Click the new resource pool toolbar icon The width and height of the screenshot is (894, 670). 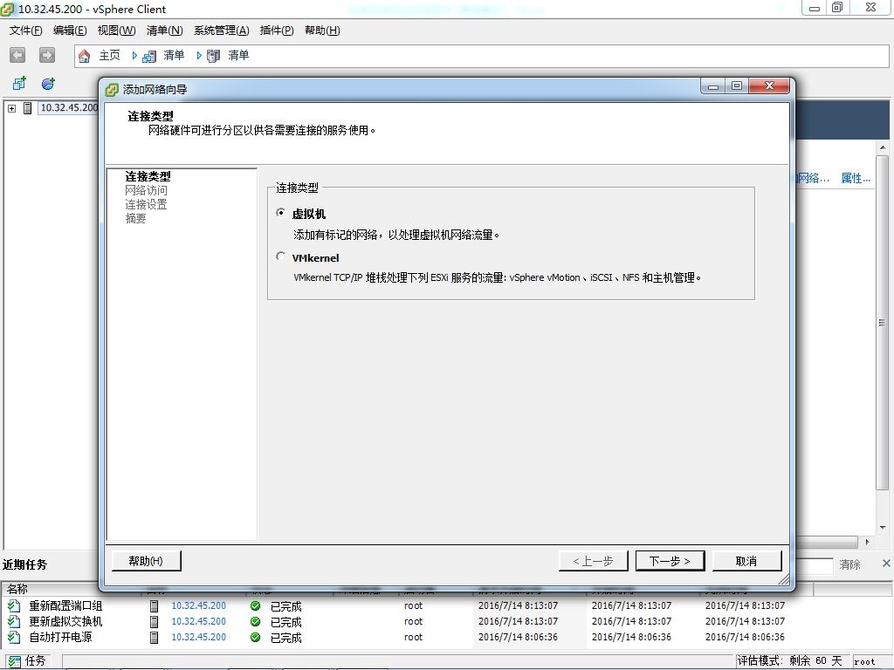[x=48, y=84]
